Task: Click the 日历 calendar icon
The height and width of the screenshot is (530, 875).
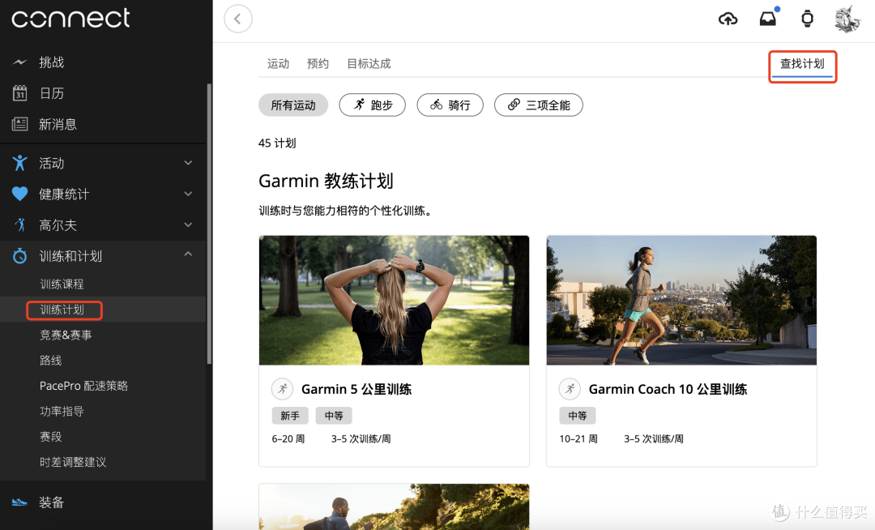Action: [19, 92]
